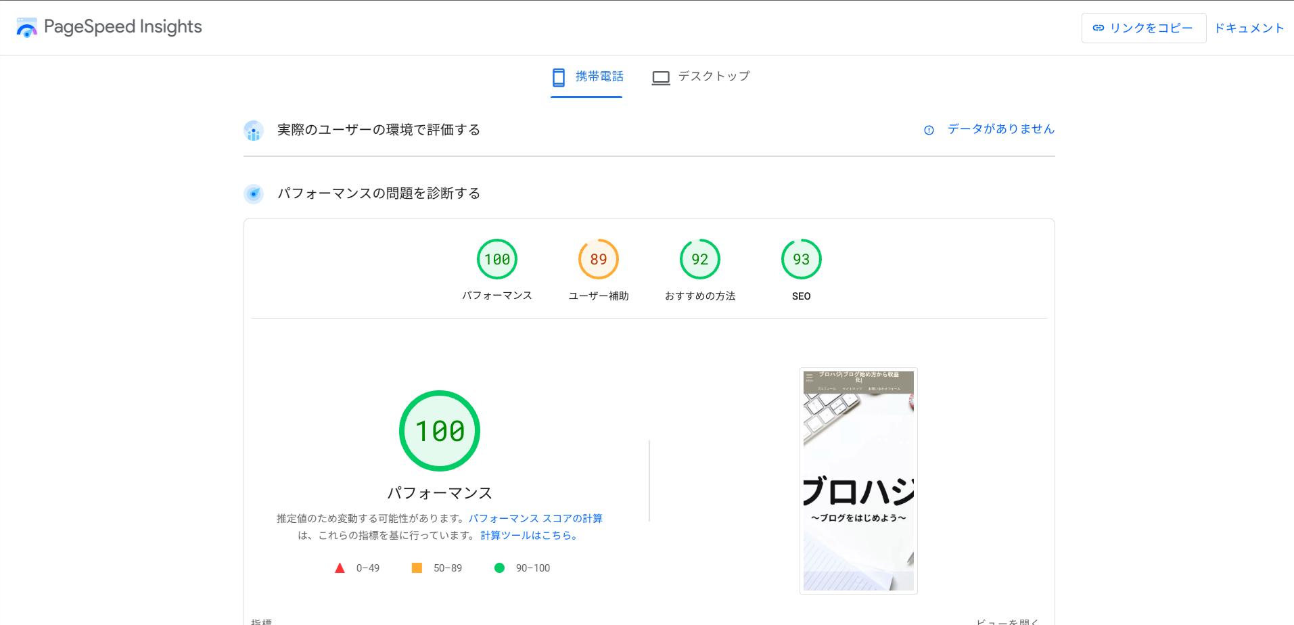The width and height of the screenshot is (1294, 625).
Task: Open the ドキュメント link
Action: (x=1249, y=28)
